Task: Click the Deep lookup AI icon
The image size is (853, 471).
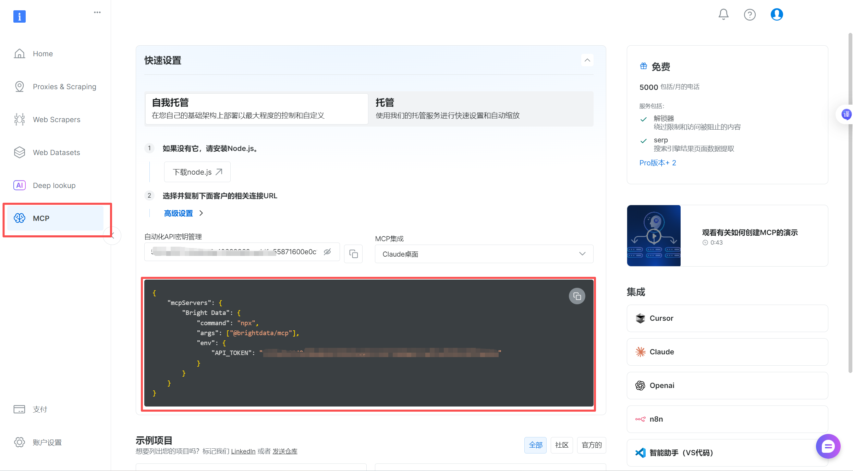Action: (x=20, y=185)
